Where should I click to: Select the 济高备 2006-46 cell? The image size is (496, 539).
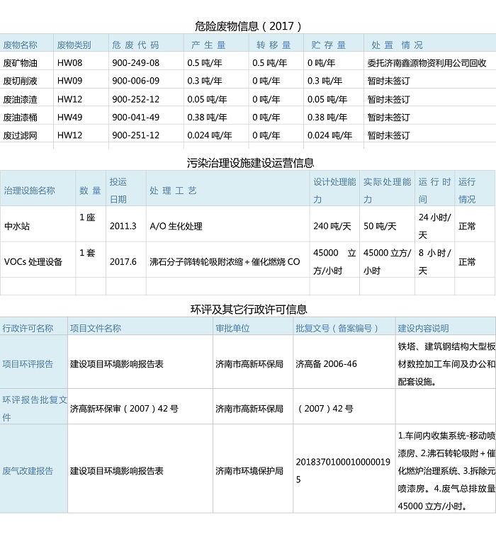(x=326, y=364)
